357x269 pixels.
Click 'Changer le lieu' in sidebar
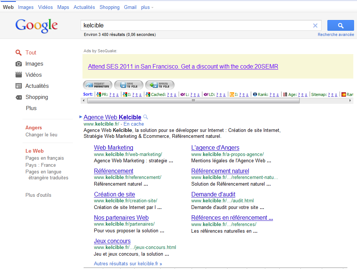tap(41, 135)
